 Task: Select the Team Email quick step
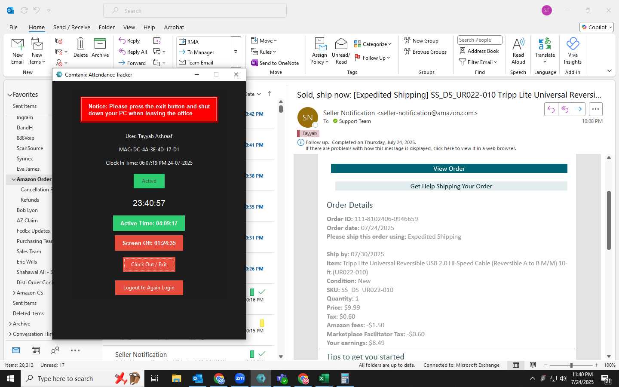point(196,62)
